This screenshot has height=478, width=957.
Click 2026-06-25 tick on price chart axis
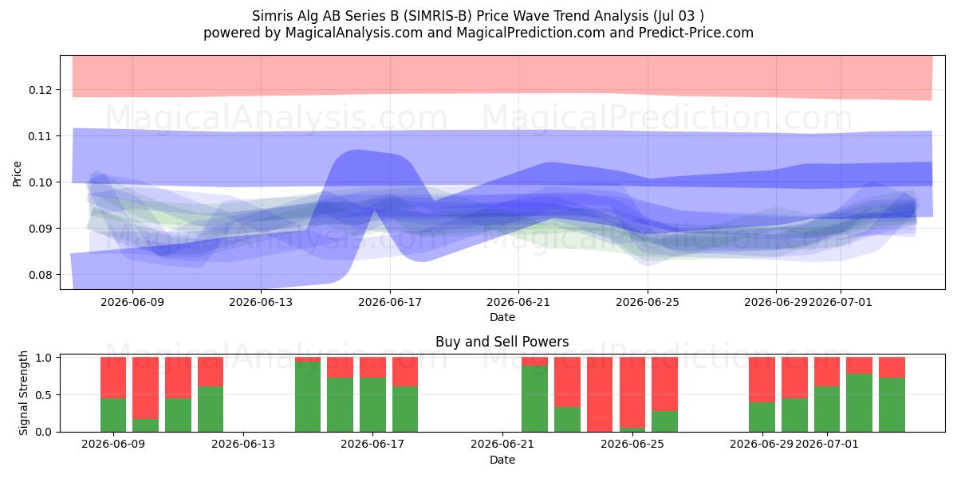pos(648,302)
